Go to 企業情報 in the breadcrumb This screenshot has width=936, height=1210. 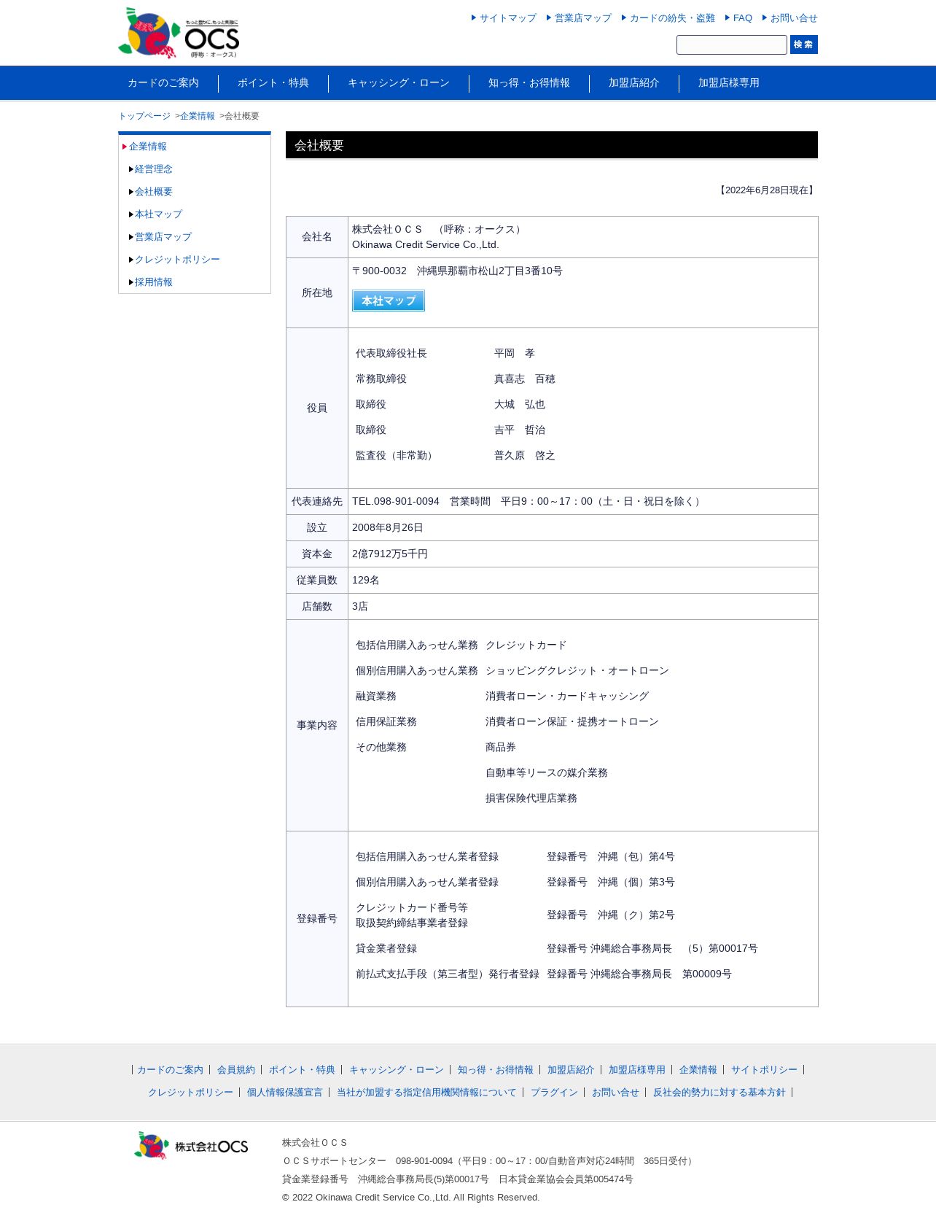click(198, 116)
